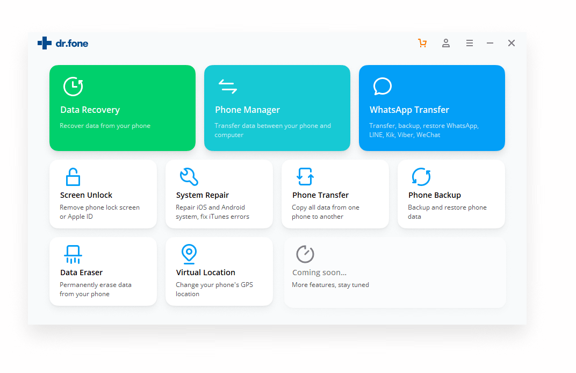Click 'Recover data from your phone' text
This screenshot has width=576, height=373.
[105, 126]
